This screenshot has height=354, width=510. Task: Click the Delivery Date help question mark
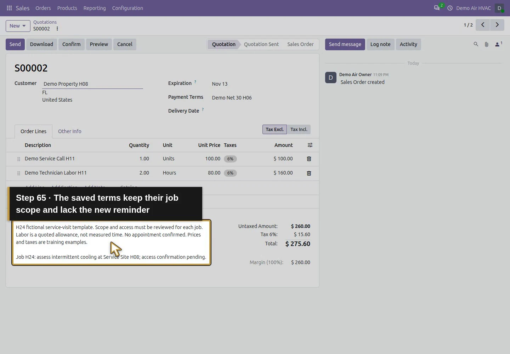coord(203,109)
